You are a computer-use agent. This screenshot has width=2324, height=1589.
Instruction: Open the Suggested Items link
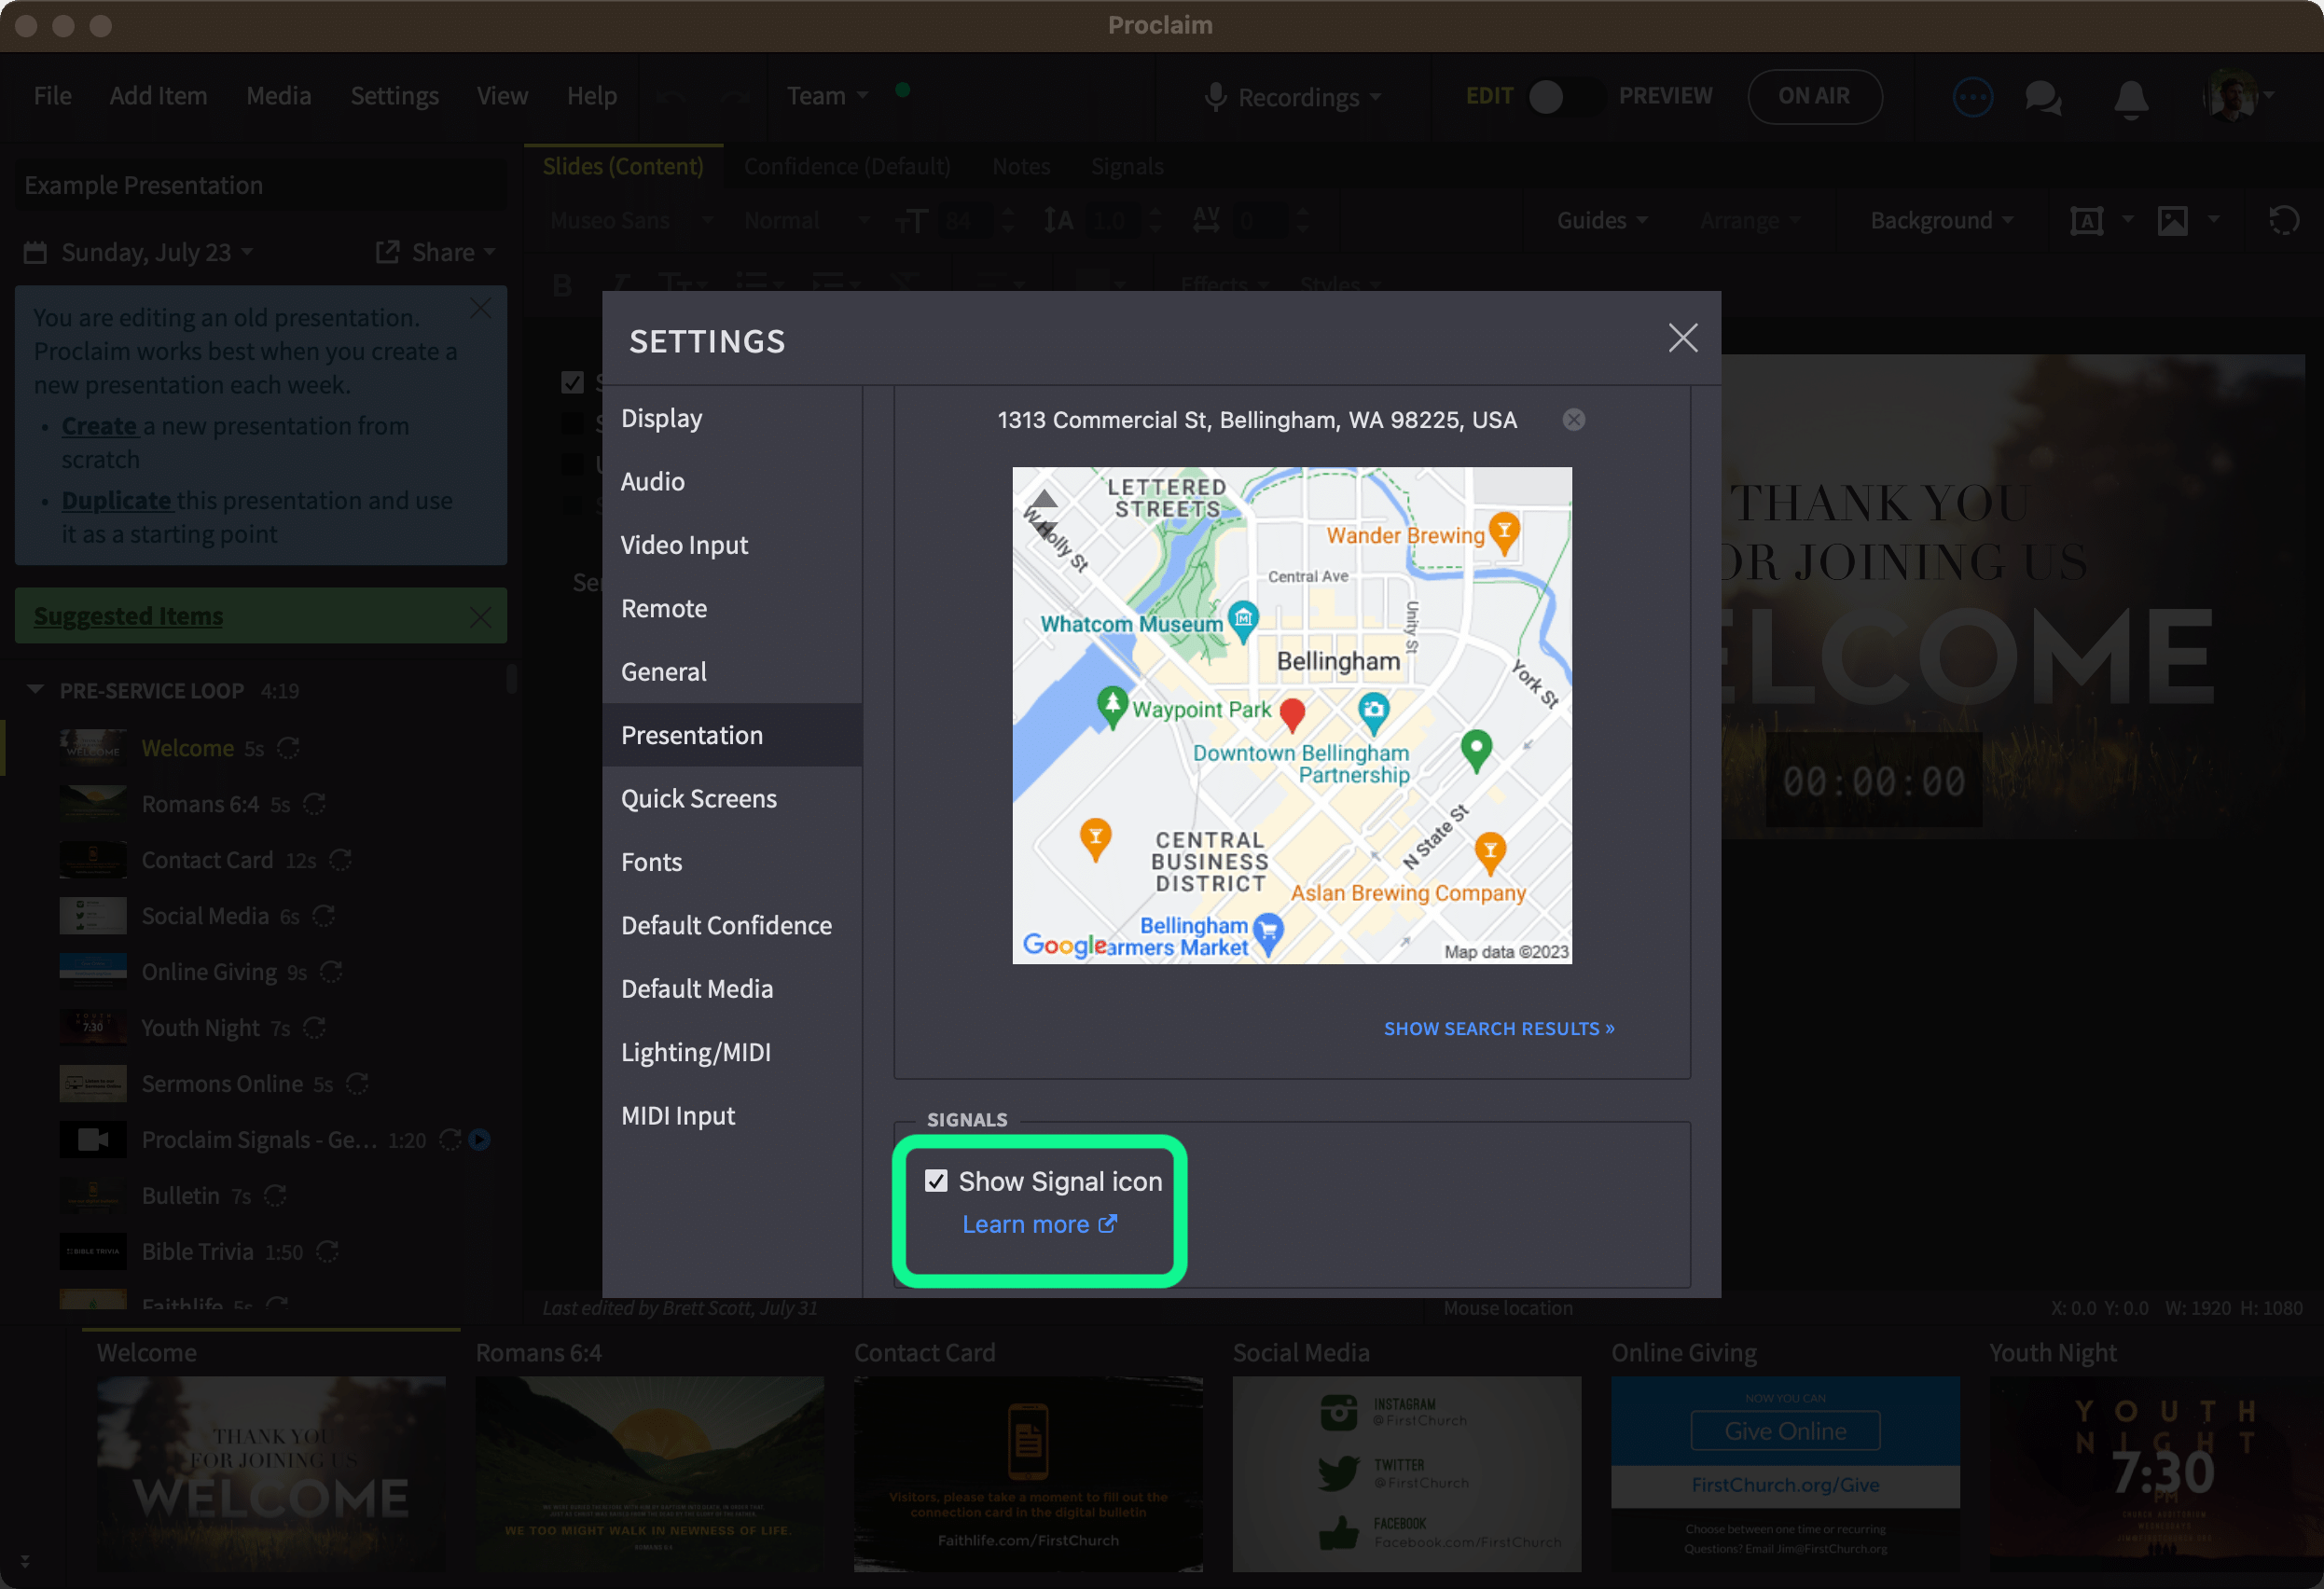click(128, 616)
